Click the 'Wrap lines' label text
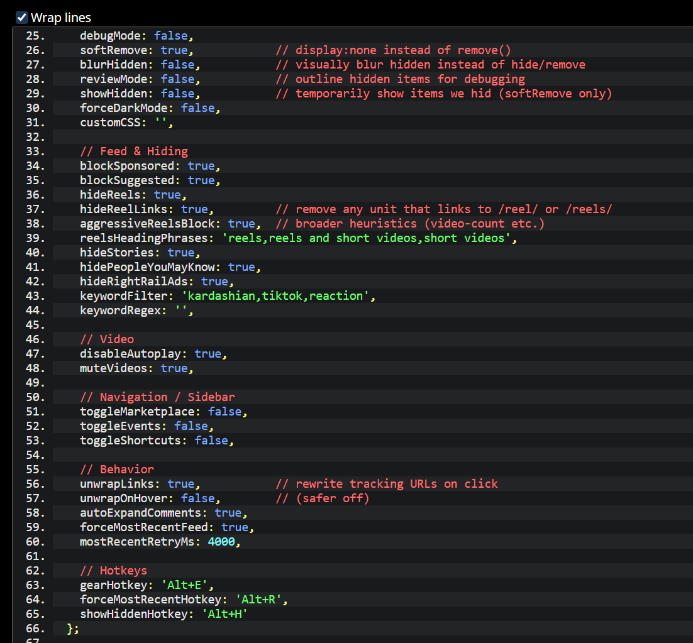This screenshot has width=693, height=643. 61,18
